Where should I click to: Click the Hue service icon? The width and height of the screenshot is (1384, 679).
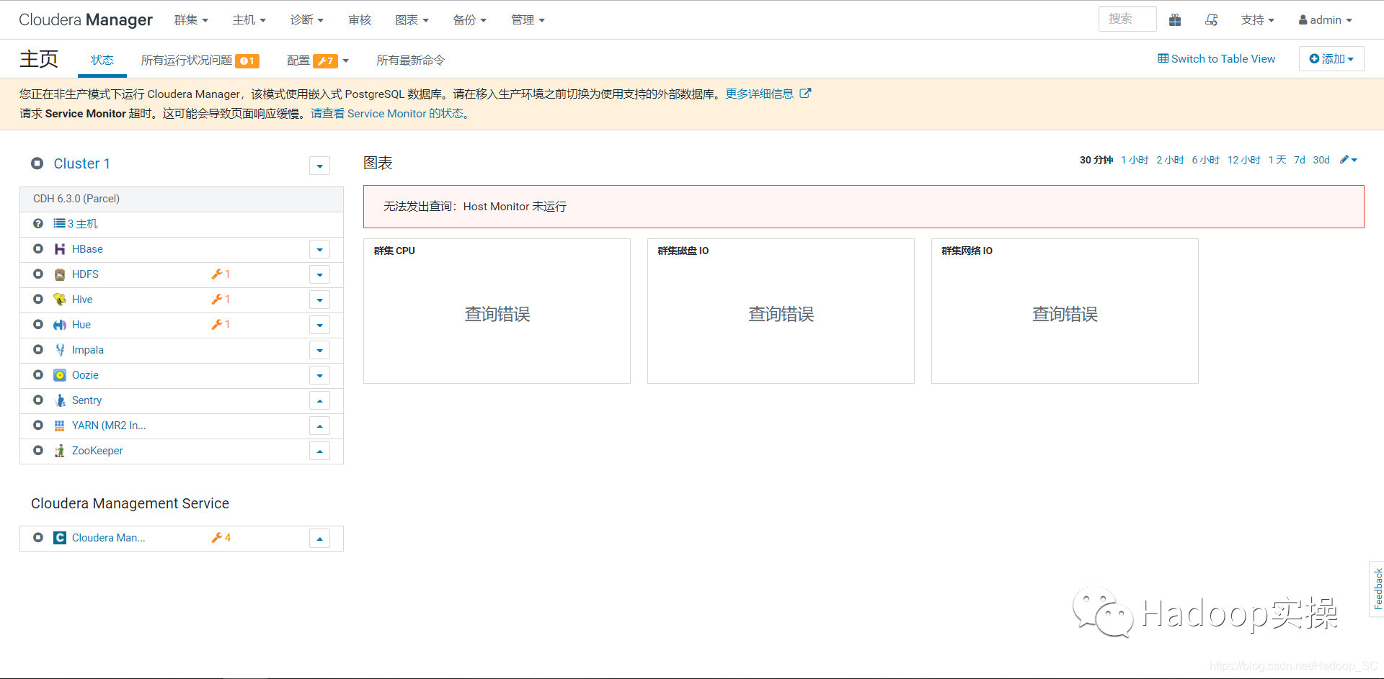point(60,325)
